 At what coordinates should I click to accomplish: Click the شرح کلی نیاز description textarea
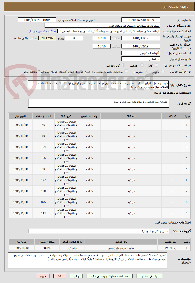98,85
